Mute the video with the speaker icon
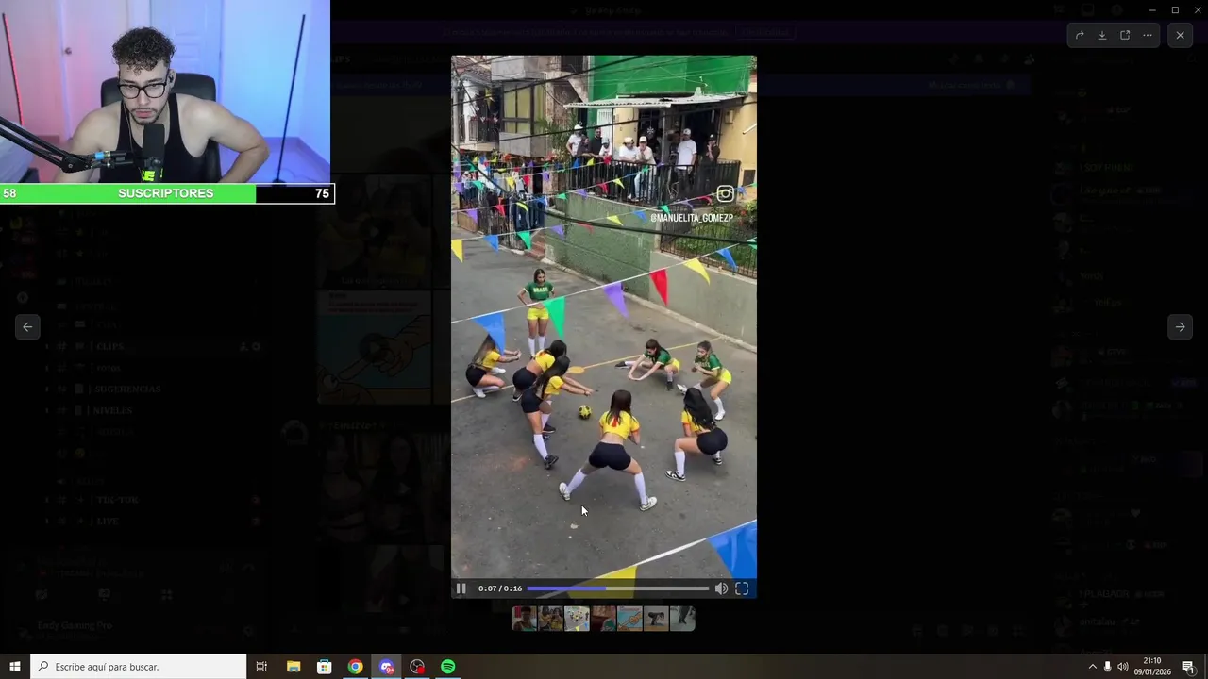Image resolution: width=1208 pixels, height=679 pixels. point(721,588)
